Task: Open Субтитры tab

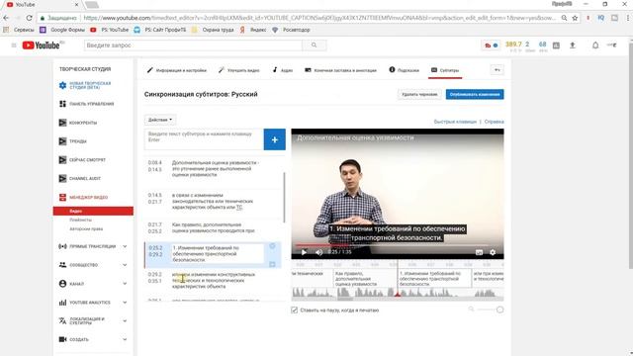Action: [445, 70]
